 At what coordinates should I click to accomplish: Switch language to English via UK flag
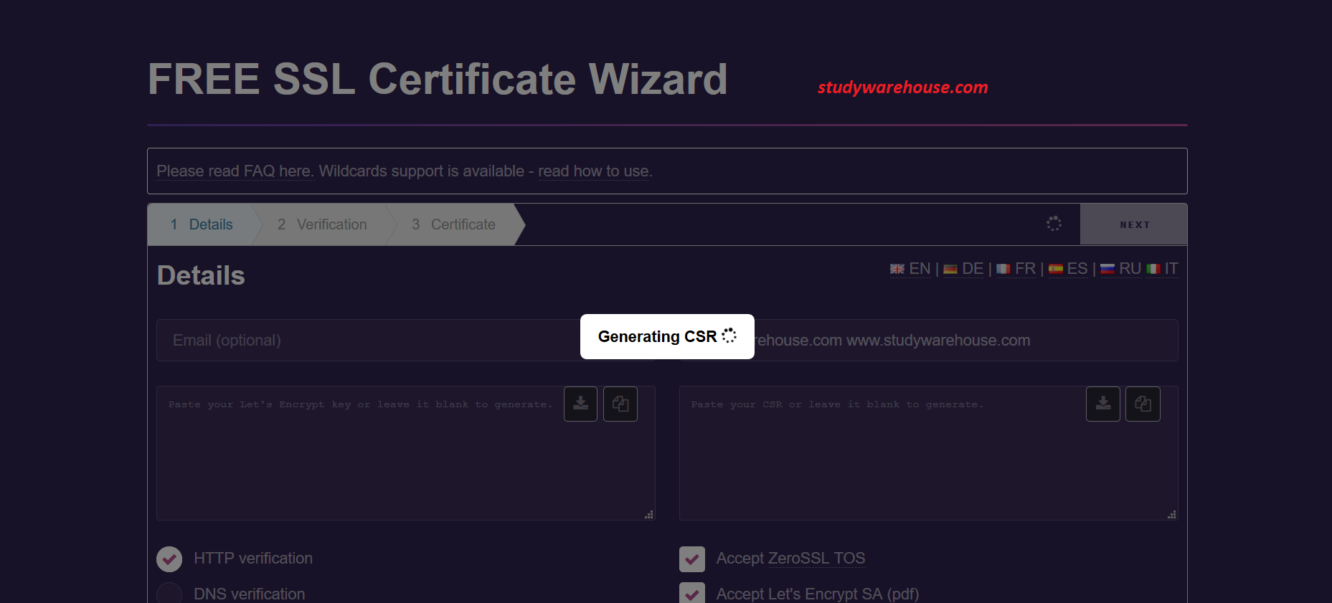tap(910, 269)
